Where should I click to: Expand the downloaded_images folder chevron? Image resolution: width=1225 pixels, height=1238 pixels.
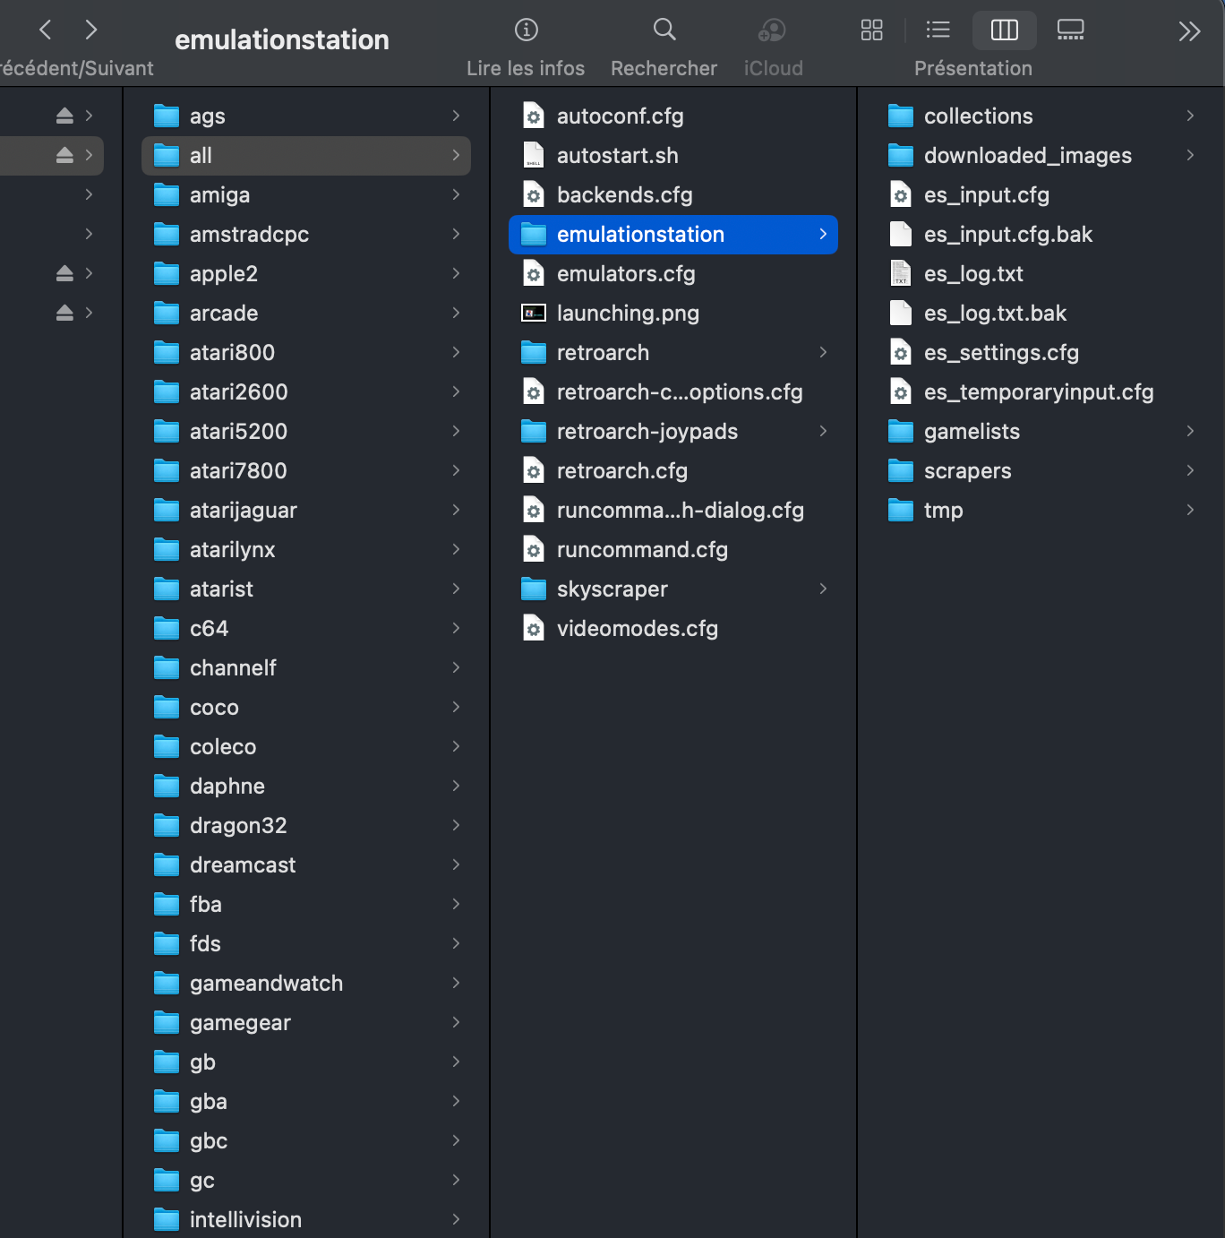[1190, 155]
